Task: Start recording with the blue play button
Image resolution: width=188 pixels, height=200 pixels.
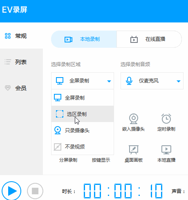Action: (x=11, y=191)
